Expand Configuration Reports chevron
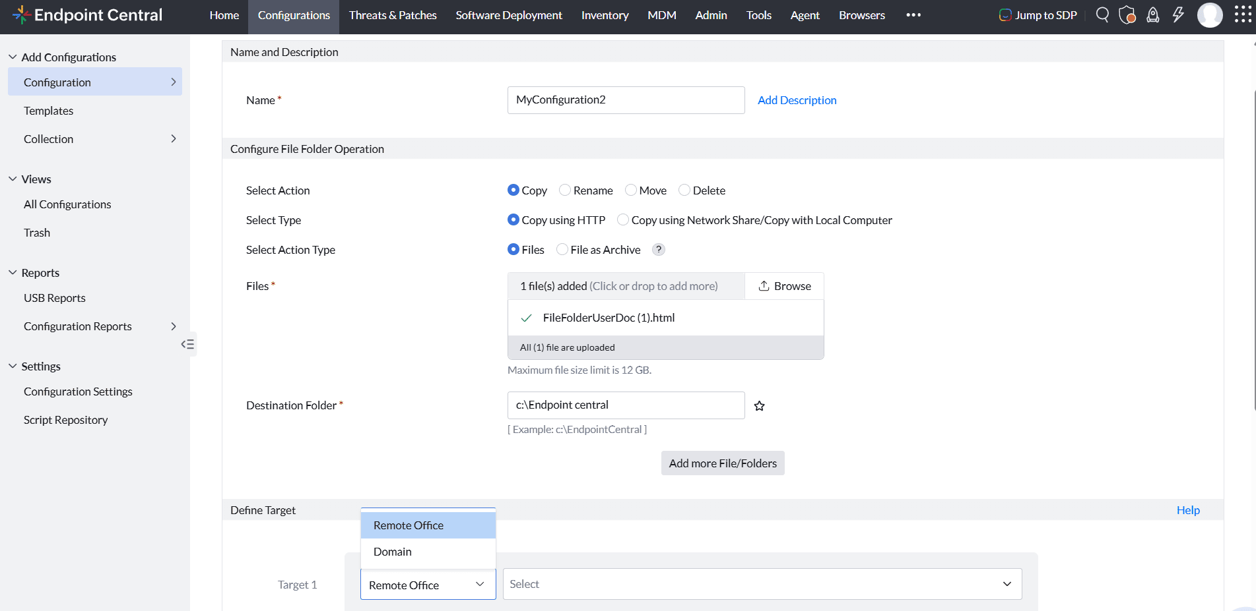The image size is (1256, 611). click(x=174, y=326)
